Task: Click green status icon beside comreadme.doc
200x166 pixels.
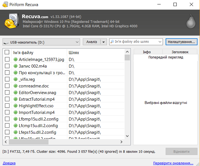Action: tap(15, 86)
